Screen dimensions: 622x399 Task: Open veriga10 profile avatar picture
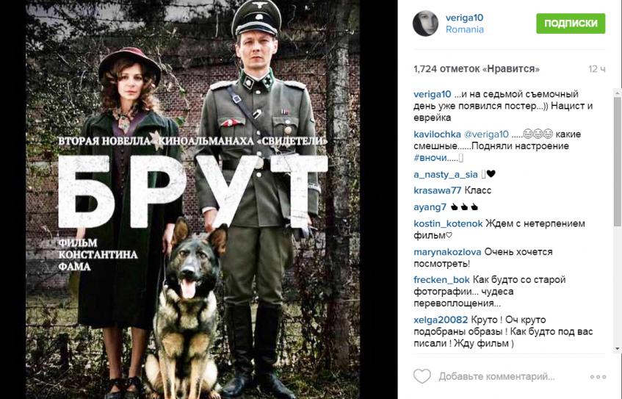tap(425, 24)
